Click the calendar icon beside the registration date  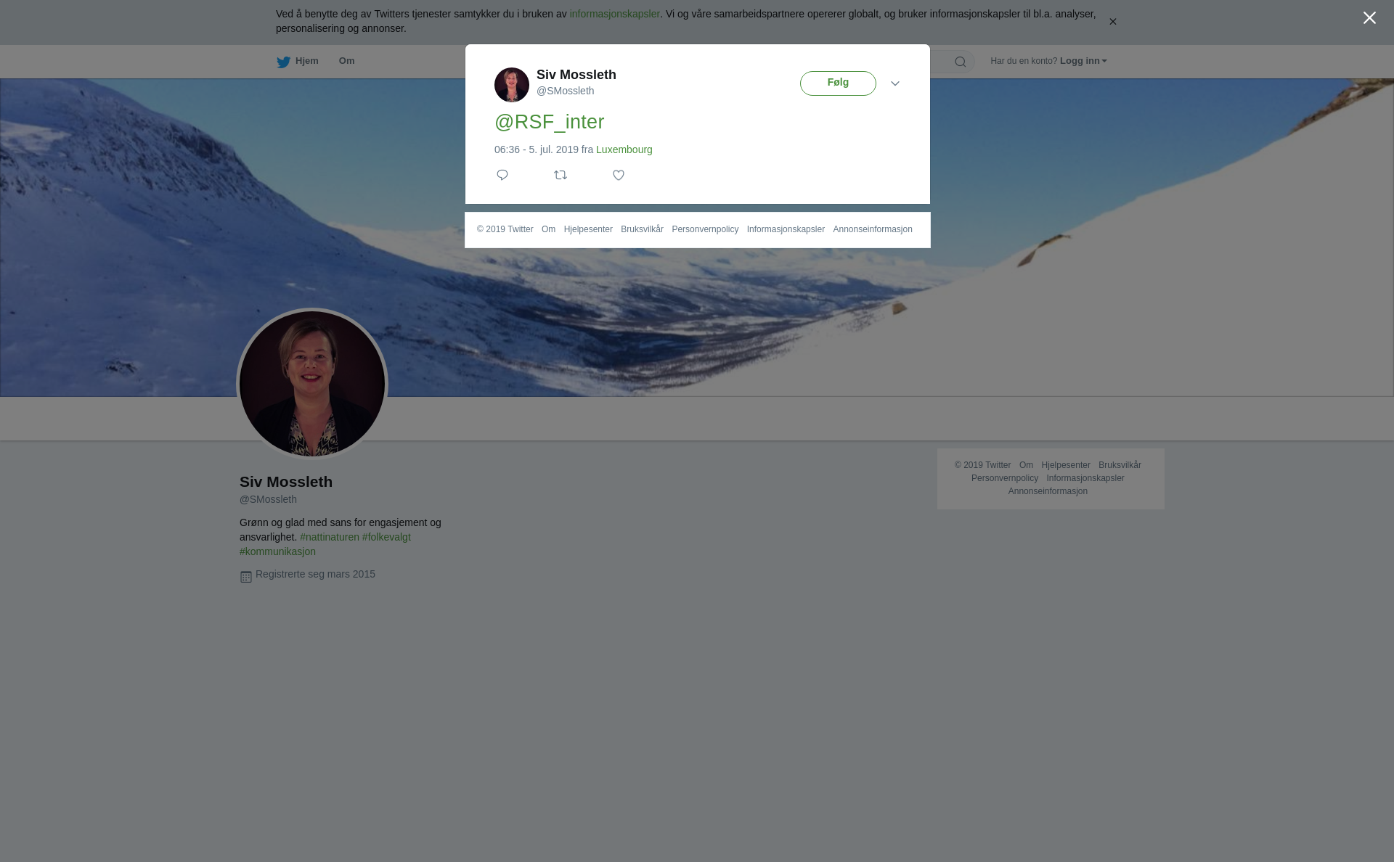[x=246, y=577]
